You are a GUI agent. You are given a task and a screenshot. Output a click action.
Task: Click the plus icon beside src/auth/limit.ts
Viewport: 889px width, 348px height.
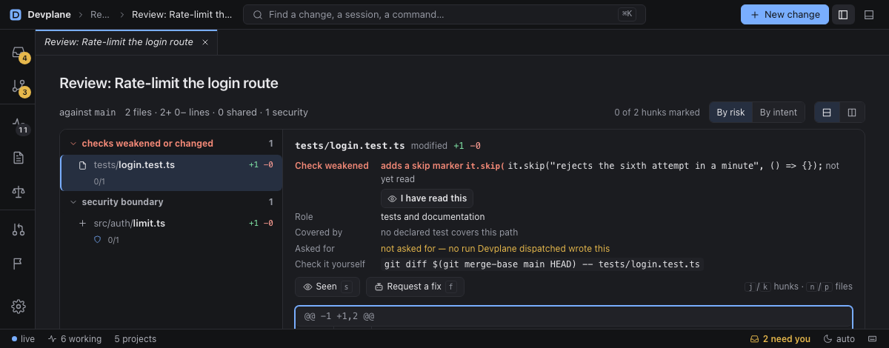pyautogui.click(x=83, y=223)
